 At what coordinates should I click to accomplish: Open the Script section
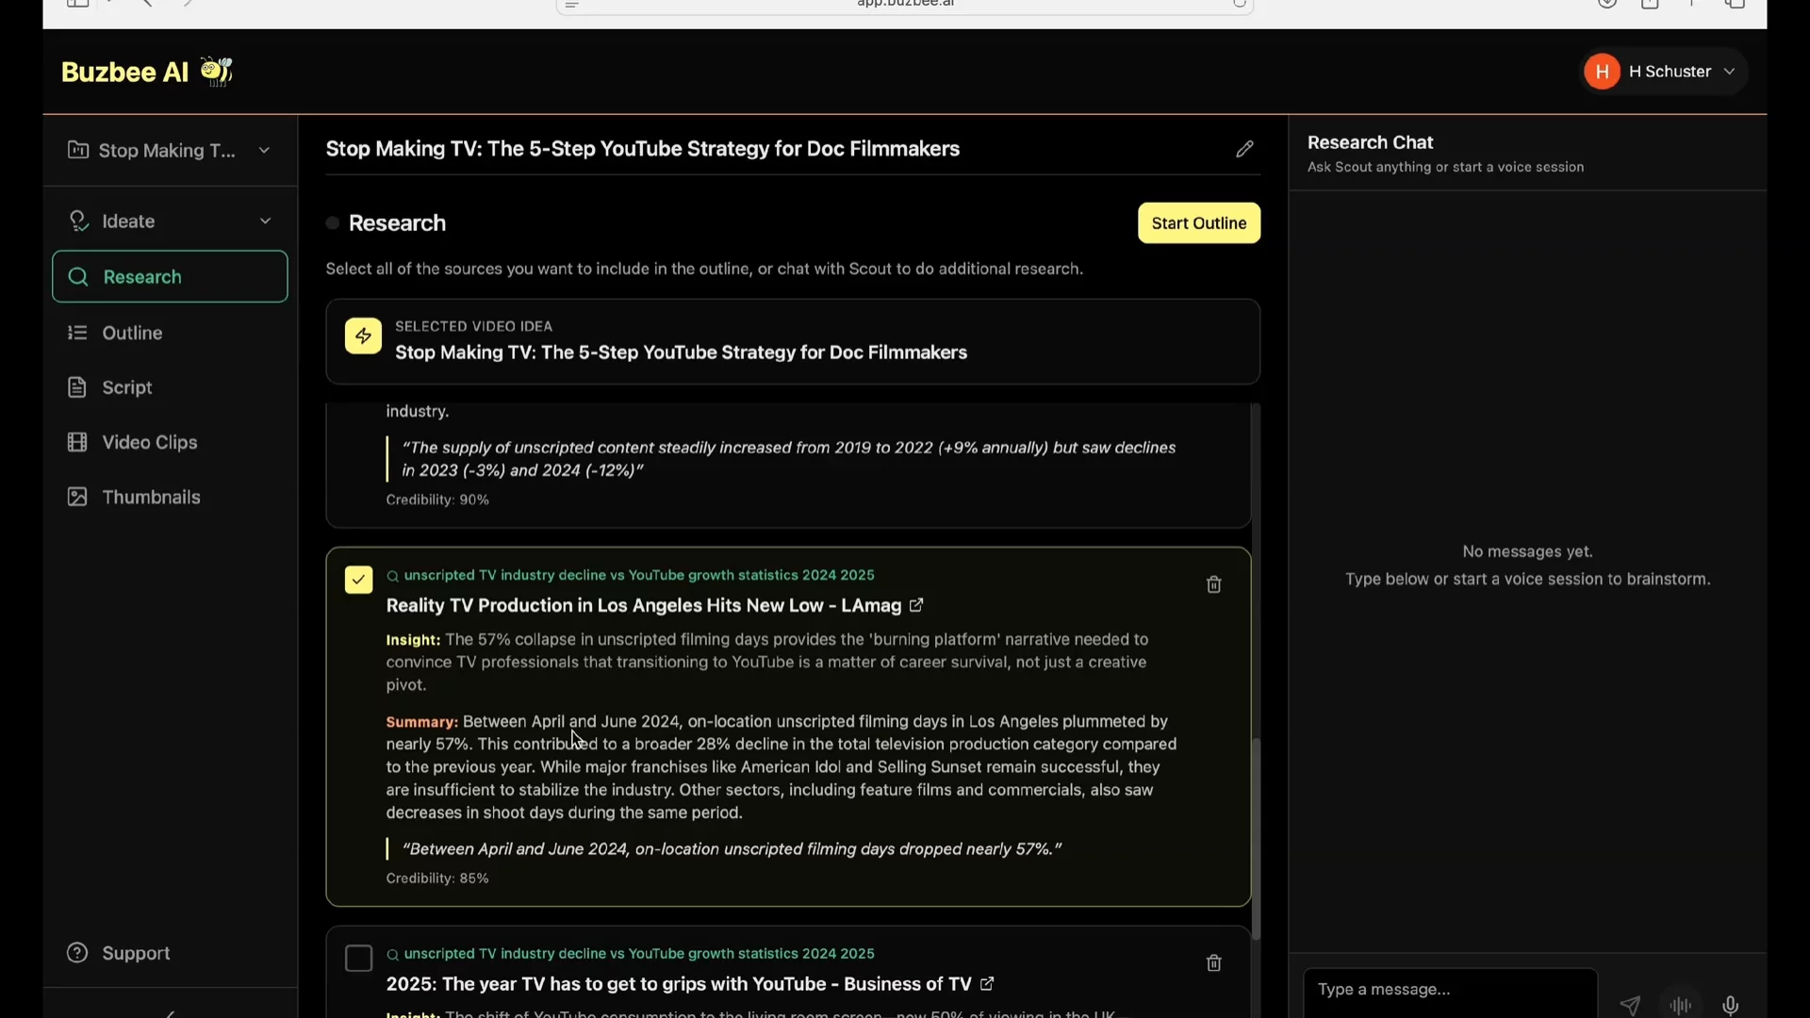[170, 387]
